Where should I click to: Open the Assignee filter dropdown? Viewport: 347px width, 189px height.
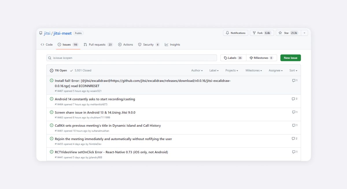point(275,70)
